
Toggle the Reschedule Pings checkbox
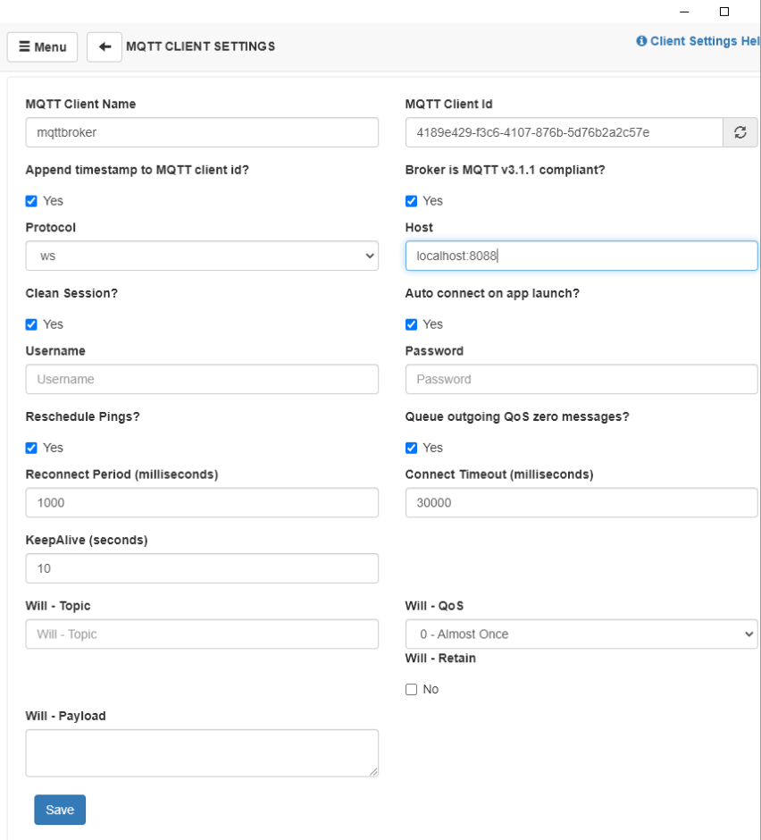click(x=31, y=448)
